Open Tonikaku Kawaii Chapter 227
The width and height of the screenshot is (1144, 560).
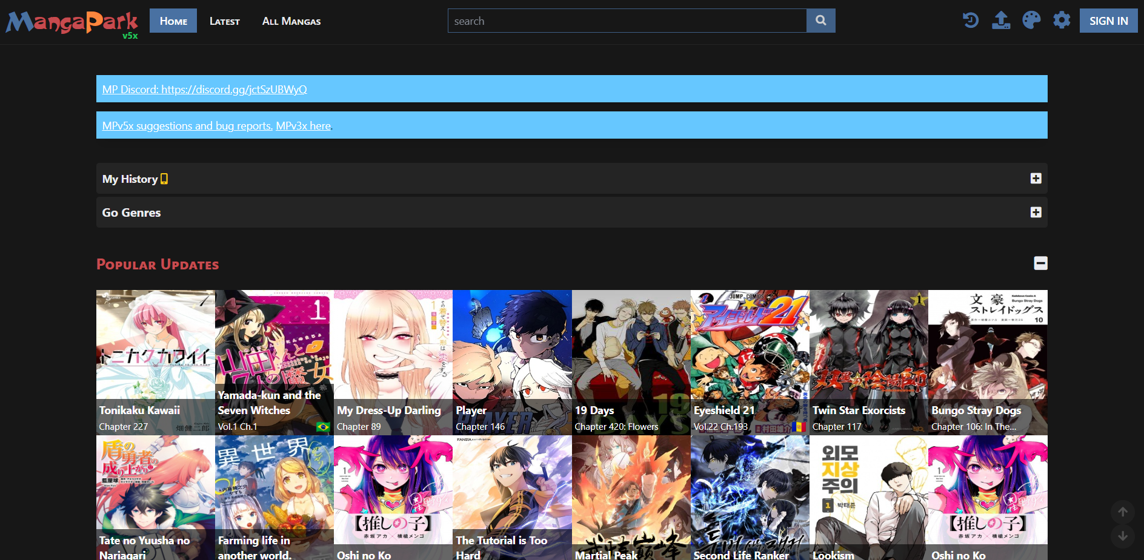click(x=124, y=427)
